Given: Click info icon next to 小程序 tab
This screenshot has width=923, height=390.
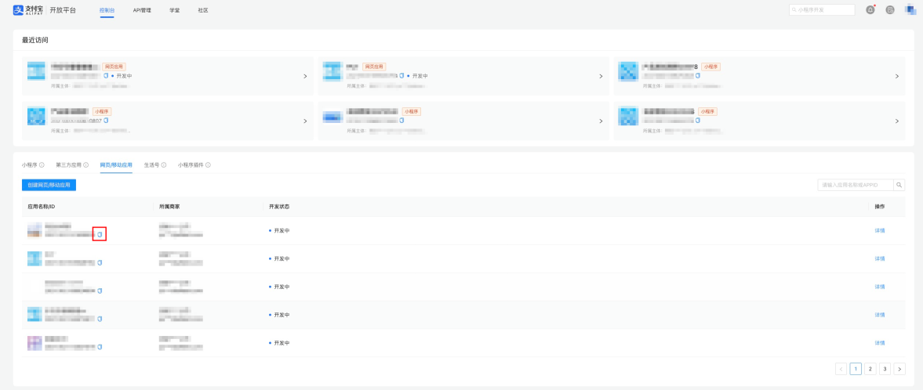Looking at the screenshot, I should 42,165.
